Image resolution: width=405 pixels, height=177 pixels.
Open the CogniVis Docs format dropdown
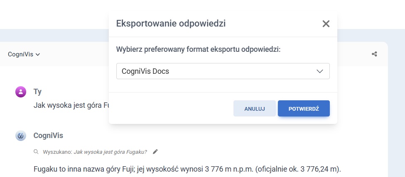(x=223, y=71)
